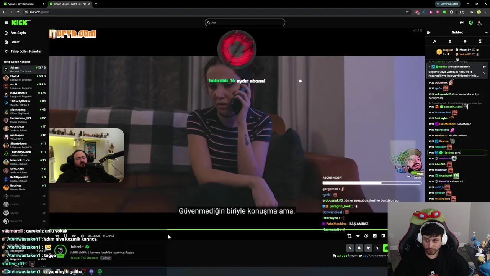The image size is (490, 276).
Task: Open the Discord icon below stream
Action: pos(91,271)
